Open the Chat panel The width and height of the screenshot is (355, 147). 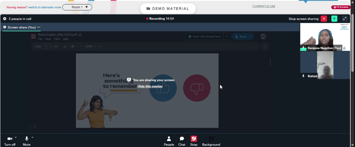[182, 141]
